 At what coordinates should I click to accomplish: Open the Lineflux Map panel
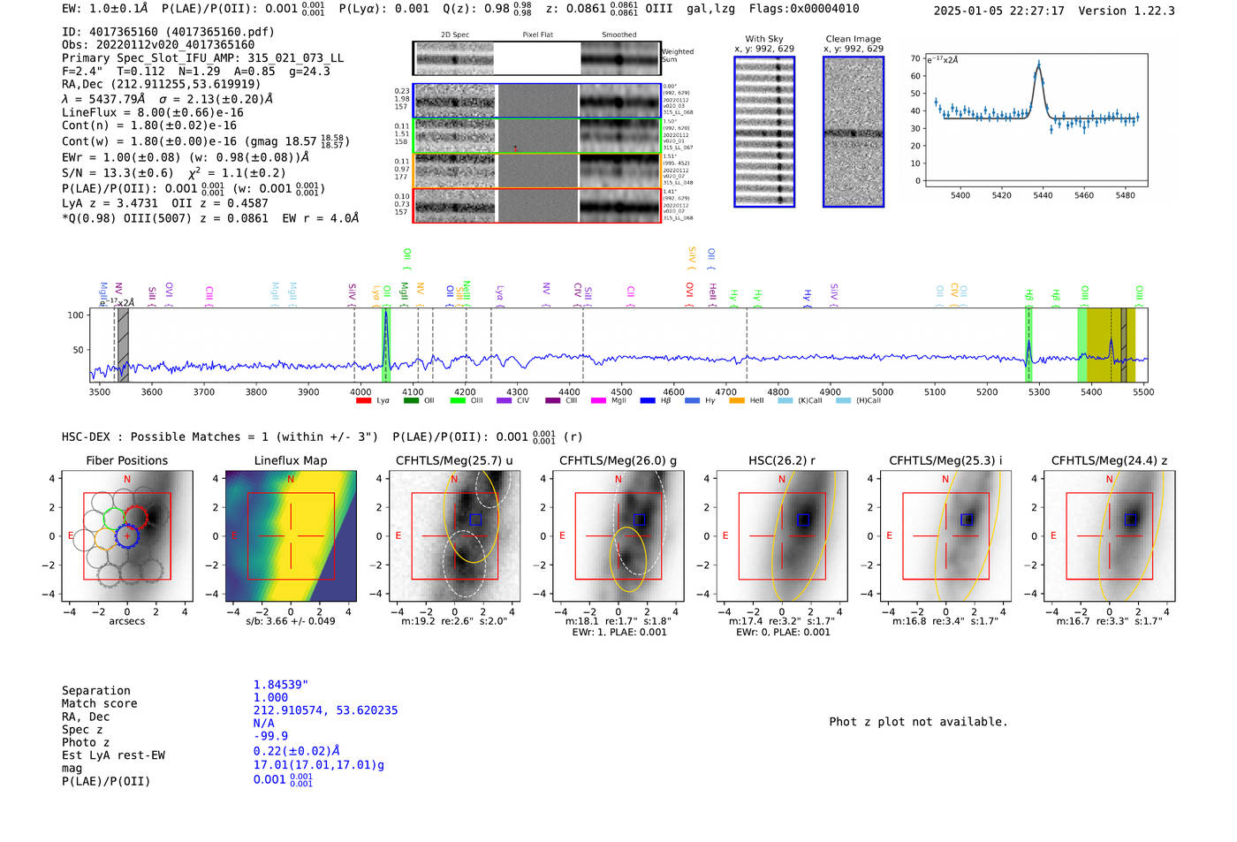click(291, 536)
